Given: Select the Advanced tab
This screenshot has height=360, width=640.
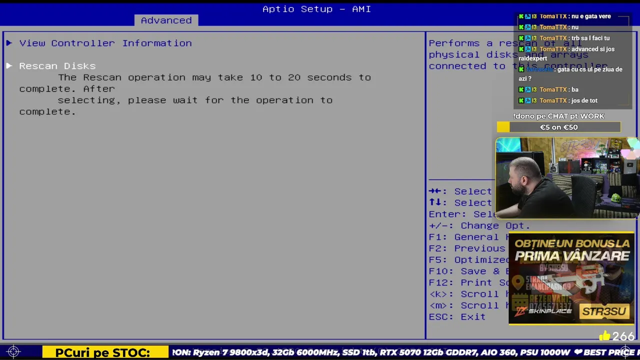Looking at the screenshot, I should point(166,20).
